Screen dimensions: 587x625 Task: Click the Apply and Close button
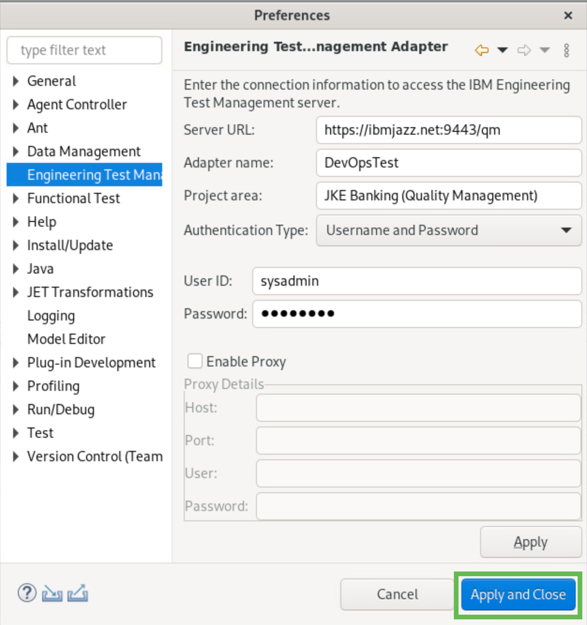(x=518, y=595)
